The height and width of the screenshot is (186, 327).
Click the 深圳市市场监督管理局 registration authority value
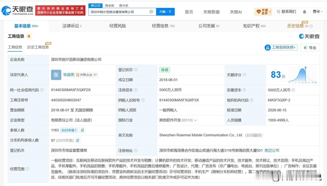69,151
